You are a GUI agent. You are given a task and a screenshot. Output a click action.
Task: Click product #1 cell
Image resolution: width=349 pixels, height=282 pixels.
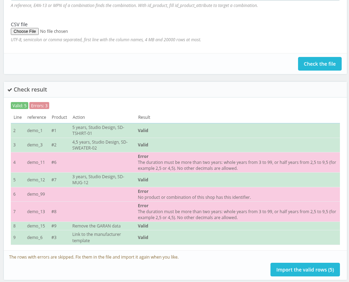54,131
